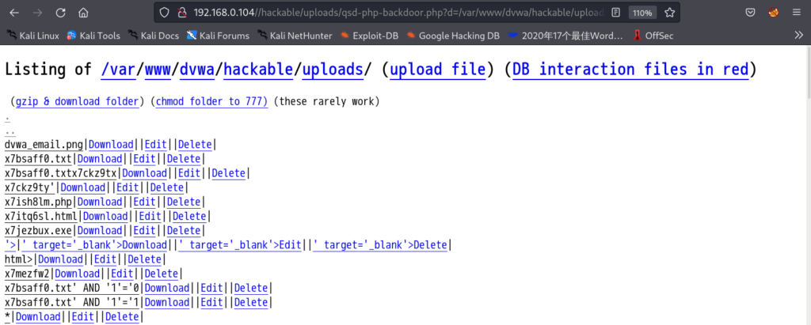811x325 pixels.
Task: Navigate to the www path link
Action: (158, 70)
